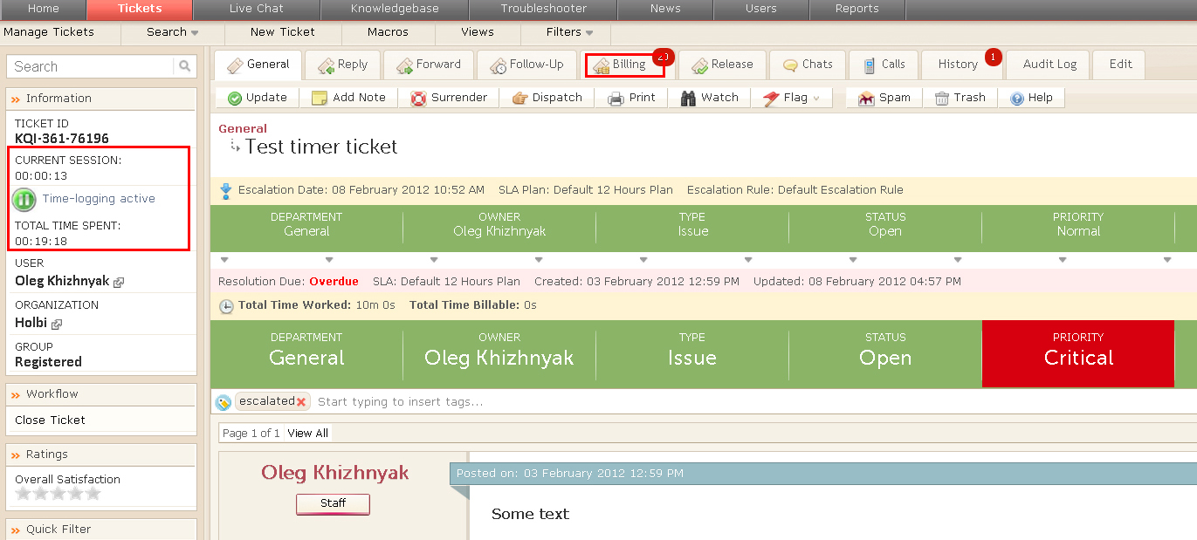Mark ticket as Spam

click(866, 98)
